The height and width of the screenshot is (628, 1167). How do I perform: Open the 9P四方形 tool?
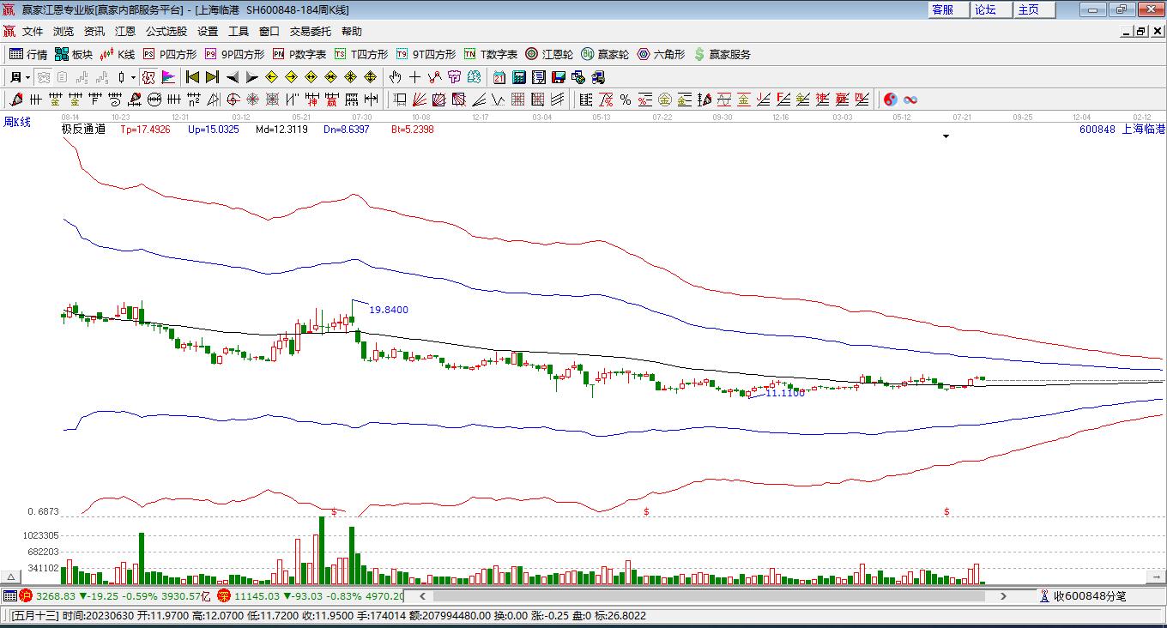pyautogui.click(x=234, y=54)
